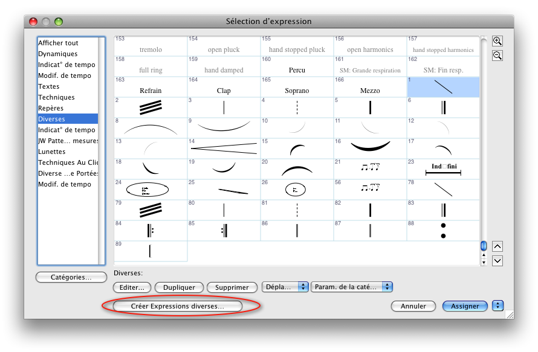The height and width of the screenshot is (352, 538).
Task: Select the dashed barline expression number 4
Action: tap(297, 108)
